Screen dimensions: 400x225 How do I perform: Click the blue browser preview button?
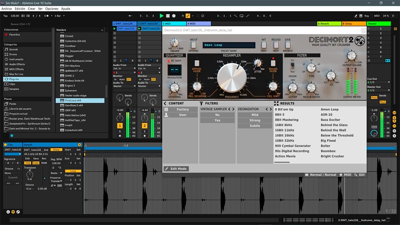pyautogui.click(x=12, y=136)
